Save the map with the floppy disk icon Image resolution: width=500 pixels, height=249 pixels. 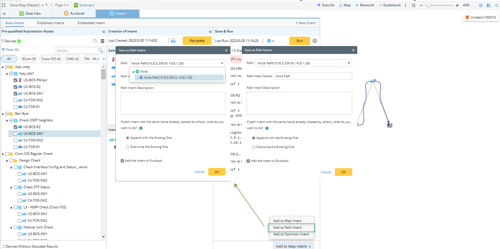pos(489,5)
